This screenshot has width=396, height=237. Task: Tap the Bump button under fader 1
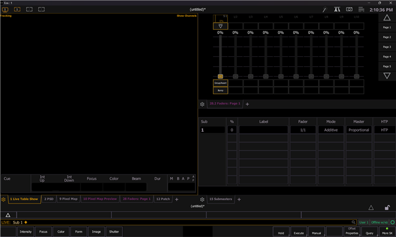pyautogui.click(x=220, y=90)
